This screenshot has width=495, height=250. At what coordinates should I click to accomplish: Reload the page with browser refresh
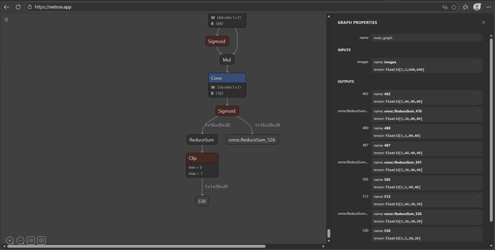18,7
